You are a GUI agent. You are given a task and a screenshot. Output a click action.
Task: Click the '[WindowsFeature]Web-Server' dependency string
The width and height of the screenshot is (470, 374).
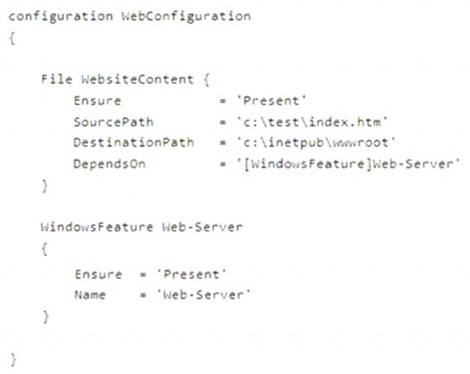(348, 164)
